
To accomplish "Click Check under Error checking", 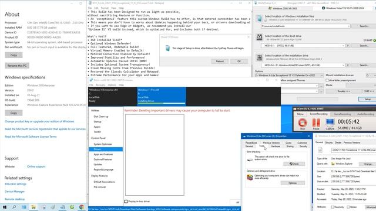I will point(294,164).
